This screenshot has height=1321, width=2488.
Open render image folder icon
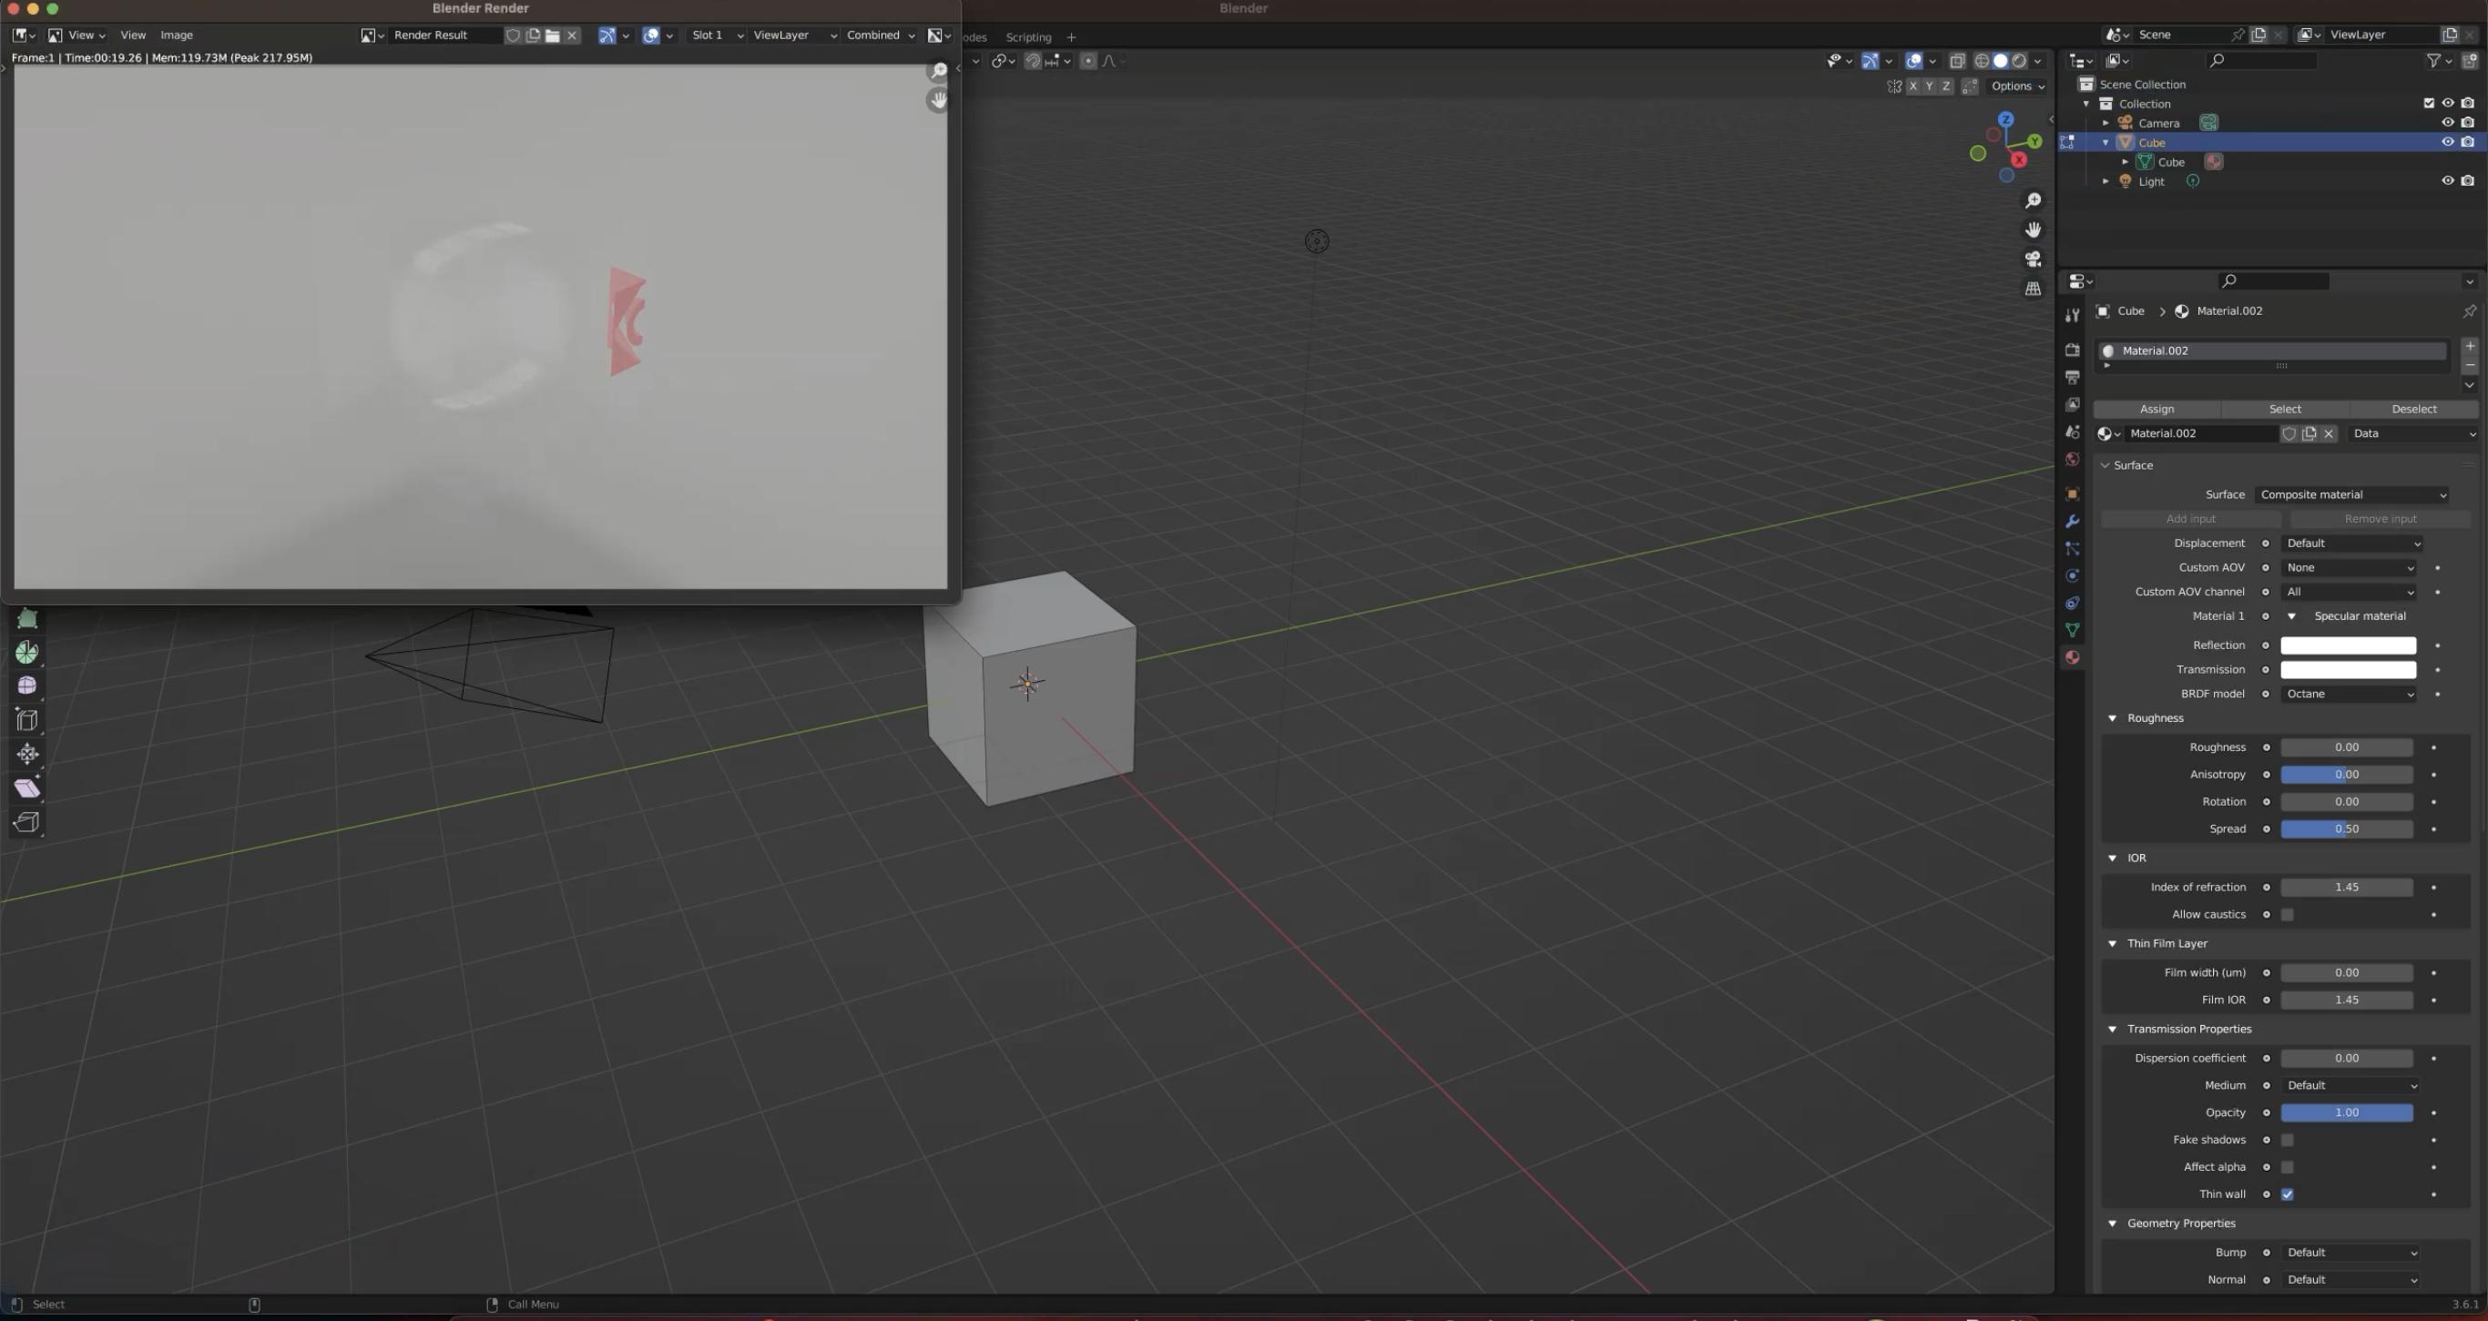[553, 35]
